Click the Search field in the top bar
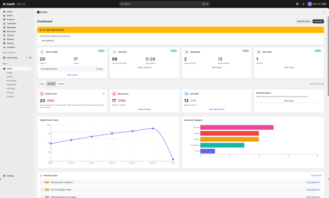 tap(164, 4)
